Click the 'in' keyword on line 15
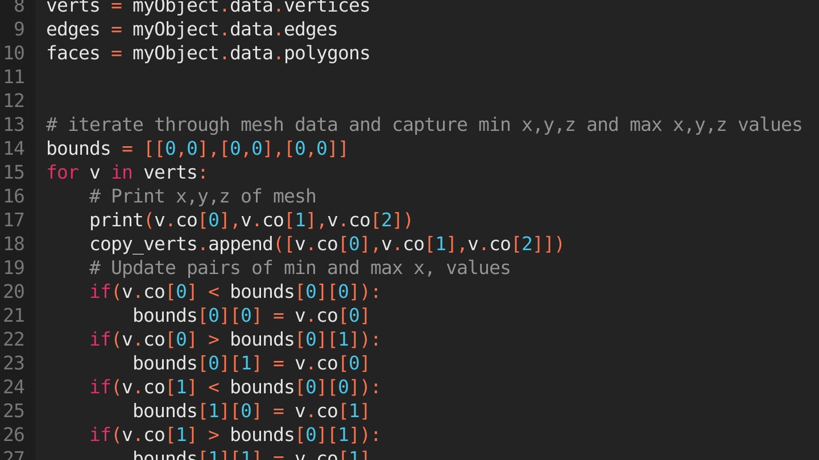 tap(122, 172)
